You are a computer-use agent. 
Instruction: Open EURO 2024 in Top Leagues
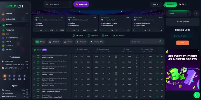15,61
